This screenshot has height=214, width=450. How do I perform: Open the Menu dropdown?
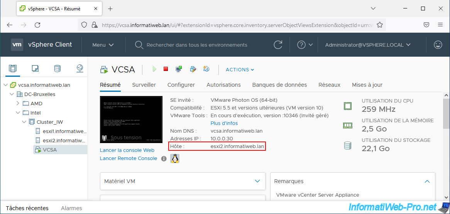pos(103,45)
